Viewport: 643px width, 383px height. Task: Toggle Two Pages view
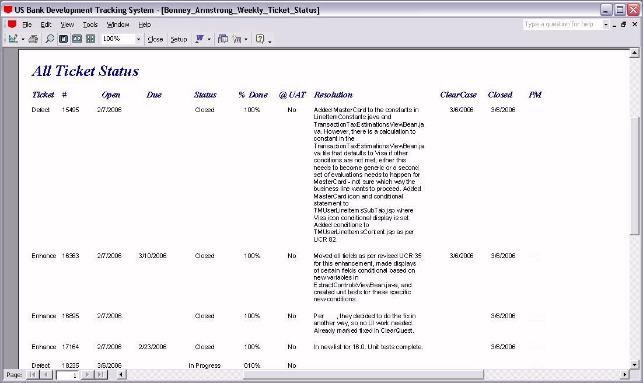[76, 39]
